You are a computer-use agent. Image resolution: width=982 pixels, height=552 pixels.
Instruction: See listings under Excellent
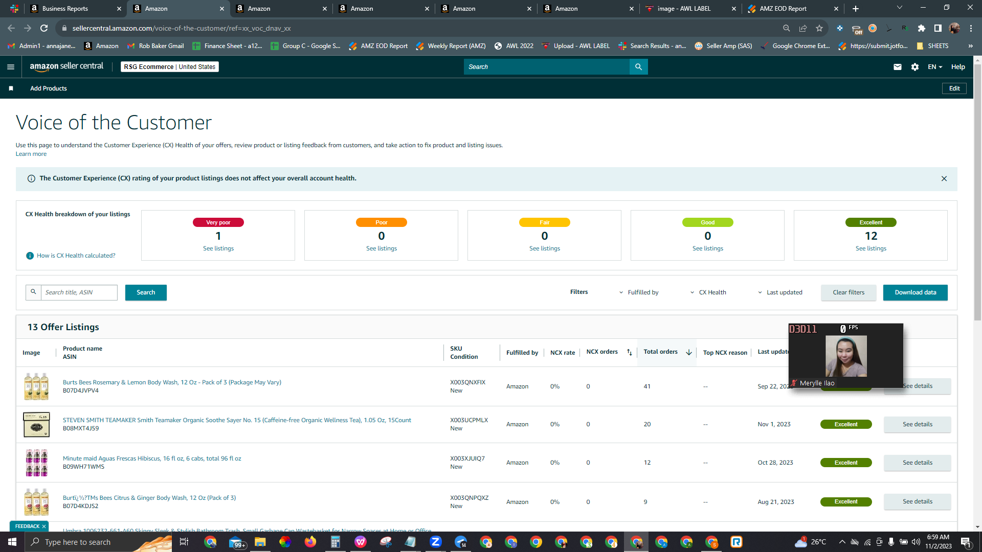(x=871, y=248)
